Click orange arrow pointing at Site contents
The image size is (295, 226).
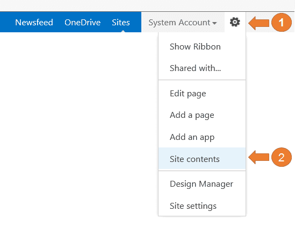coord(259,157)
